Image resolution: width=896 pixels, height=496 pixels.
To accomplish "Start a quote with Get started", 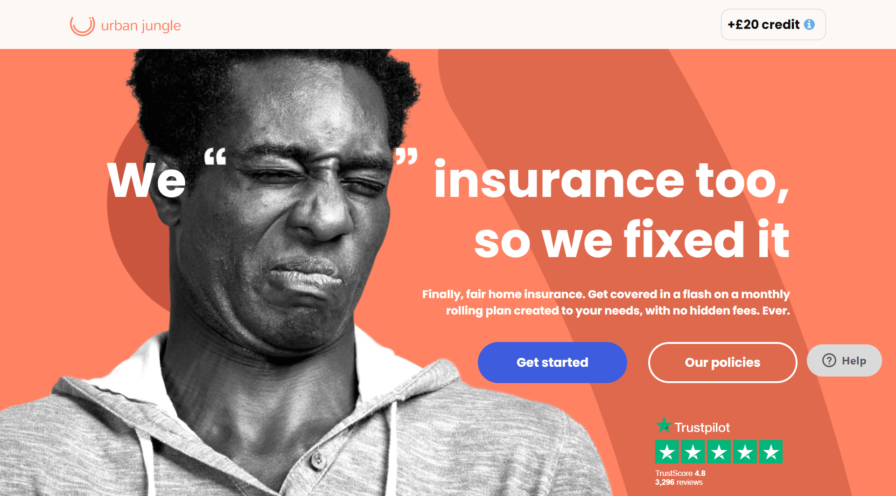I will [x=552, y=363].
